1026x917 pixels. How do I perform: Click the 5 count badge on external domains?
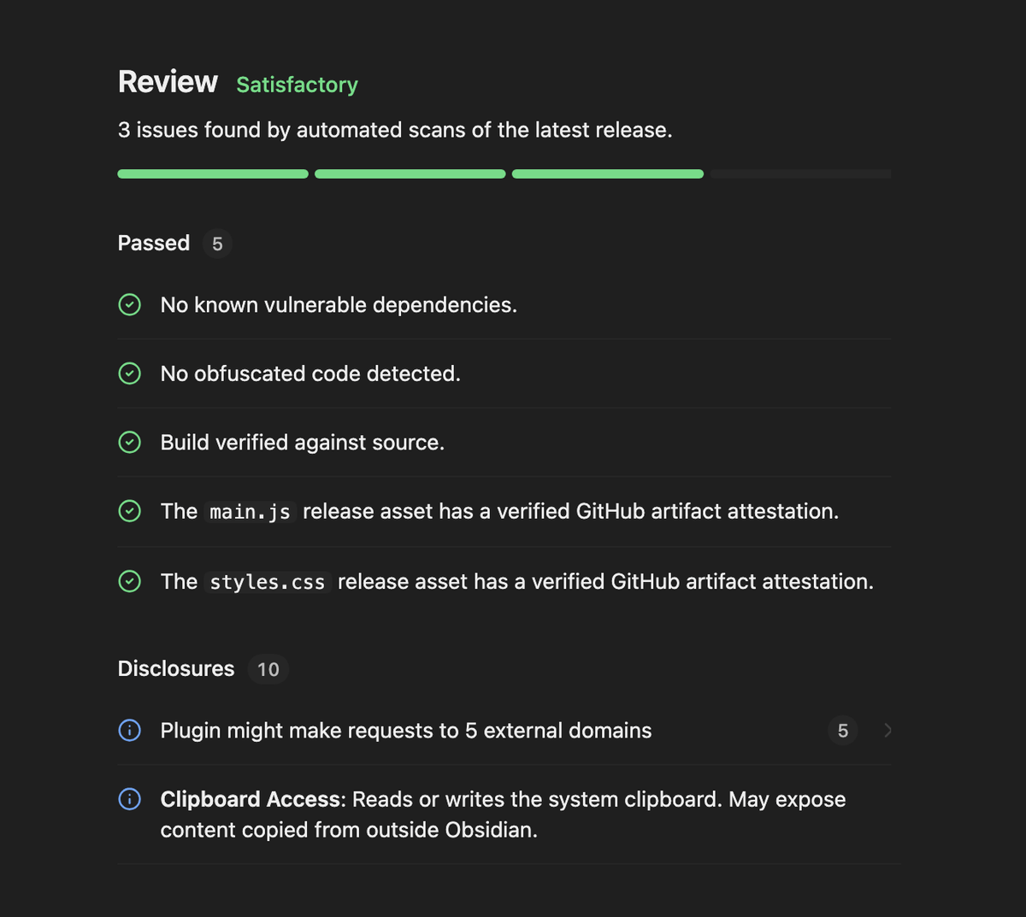843,730
